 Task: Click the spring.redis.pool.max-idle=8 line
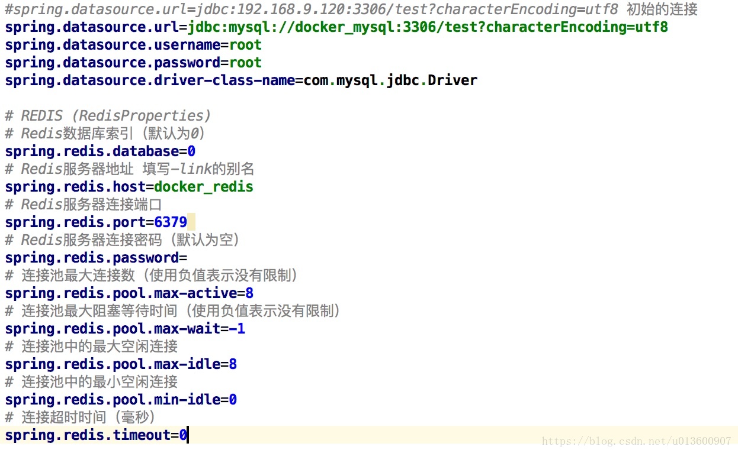(x=121, y=364)
